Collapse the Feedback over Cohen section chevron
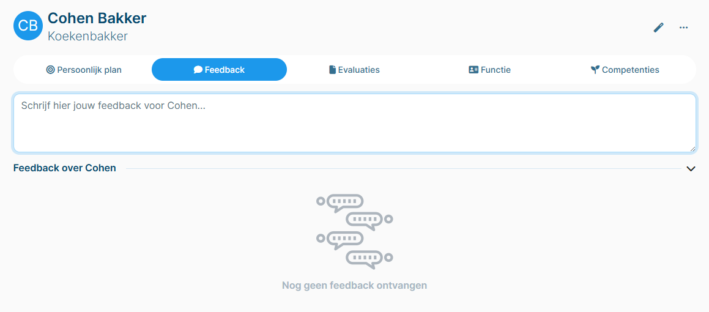The width and height of the screenshot is (709, 312). 691,169
